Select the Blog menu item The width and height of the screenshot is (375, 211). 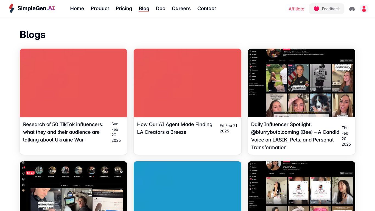pyautogui.click(x=144, y=9)
